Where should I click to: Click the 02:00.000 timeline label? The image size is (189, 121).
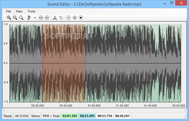click(x=179, y=105)
